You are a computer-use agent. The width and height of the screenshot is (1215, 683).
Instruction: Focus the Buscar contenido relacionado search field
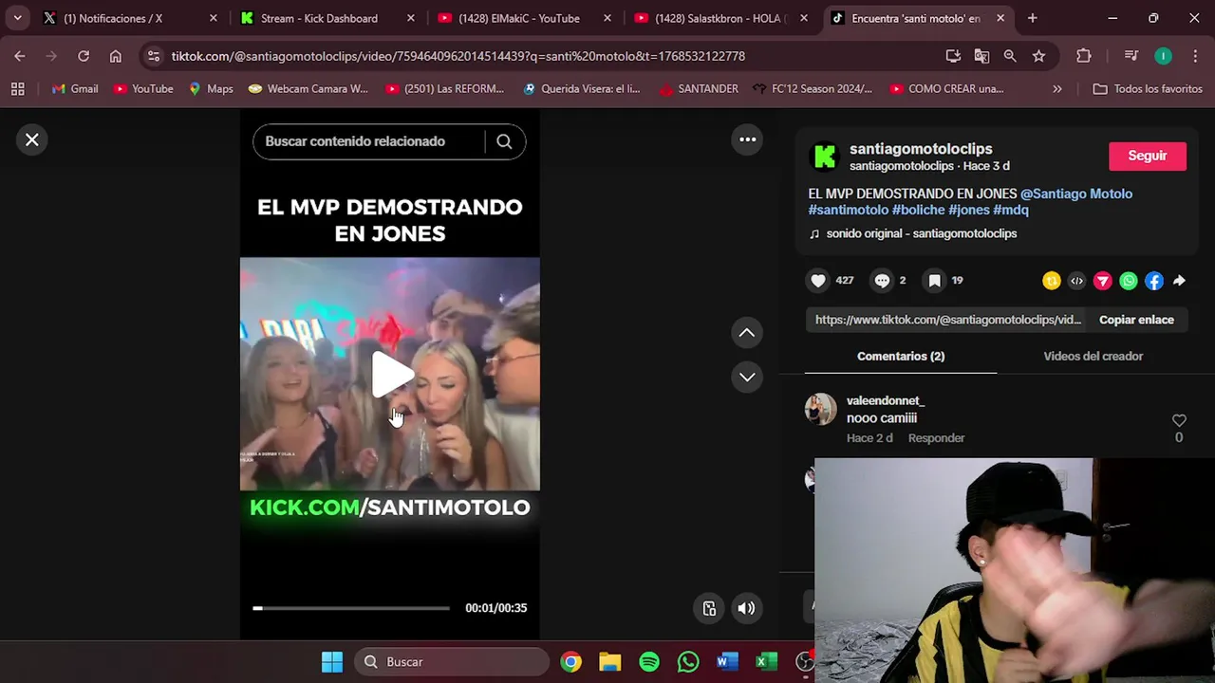[x=368, y=141]
